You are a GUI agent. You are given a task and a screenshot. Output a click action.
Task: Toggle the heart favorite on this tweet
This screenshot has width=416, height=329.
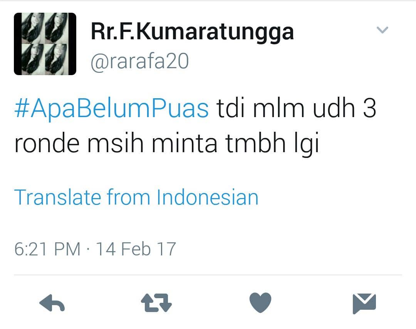(260, 302)
